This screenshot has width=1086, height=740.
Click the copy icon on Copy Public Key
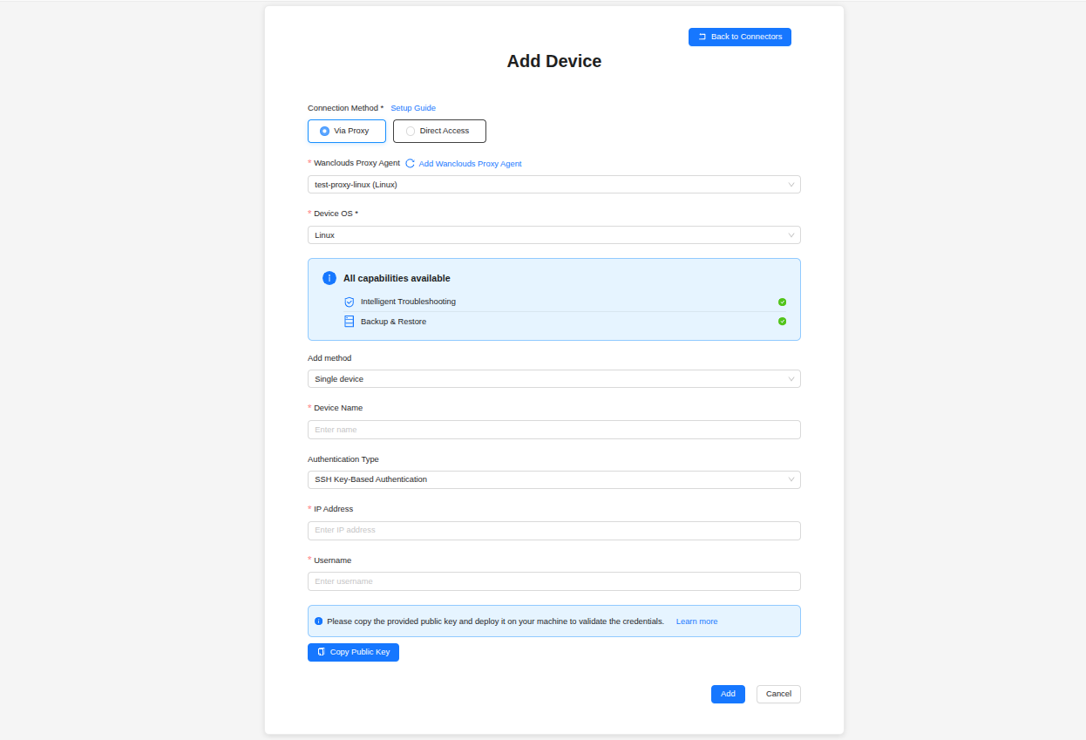coord(321,652)
